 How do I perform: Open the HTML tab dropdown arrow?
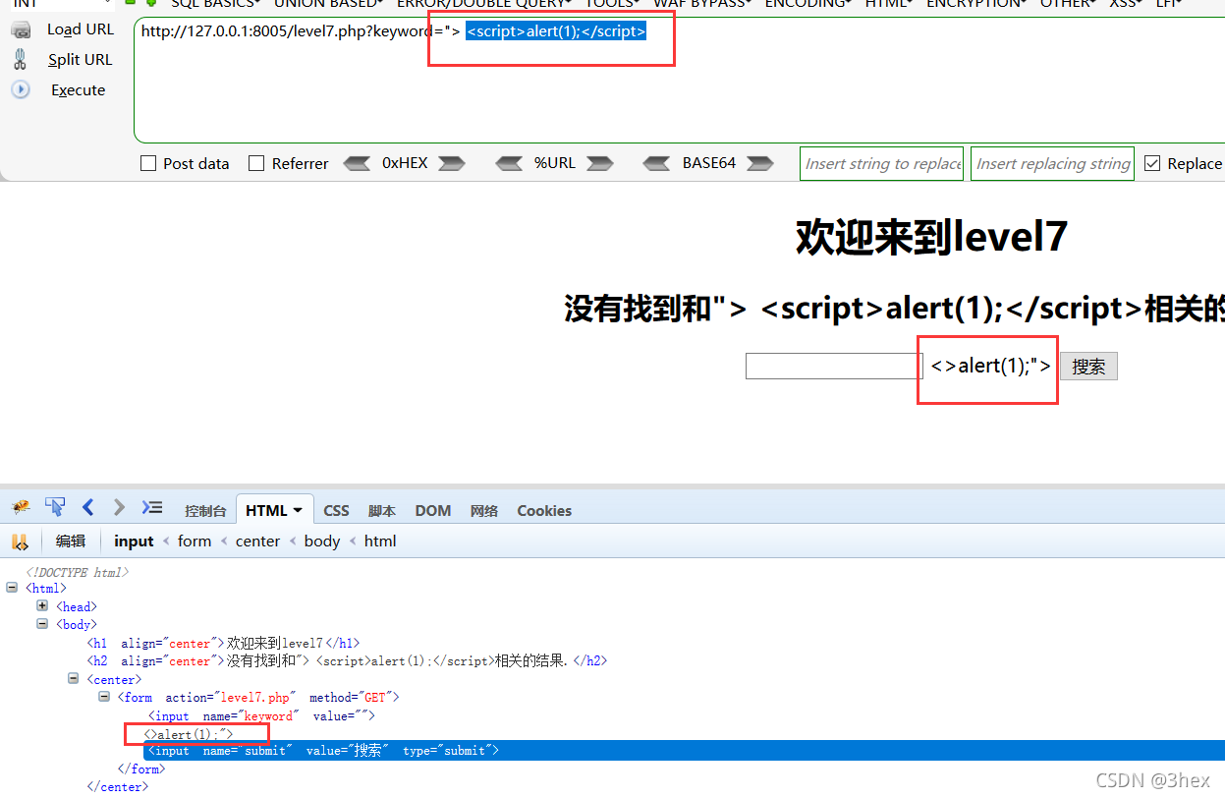coord(298,510)
